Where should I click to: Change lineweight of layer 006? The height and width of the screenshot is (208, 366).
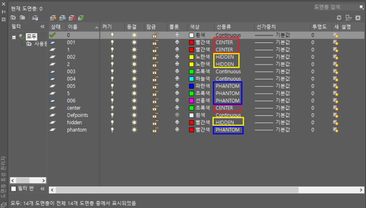pos(272,101)
